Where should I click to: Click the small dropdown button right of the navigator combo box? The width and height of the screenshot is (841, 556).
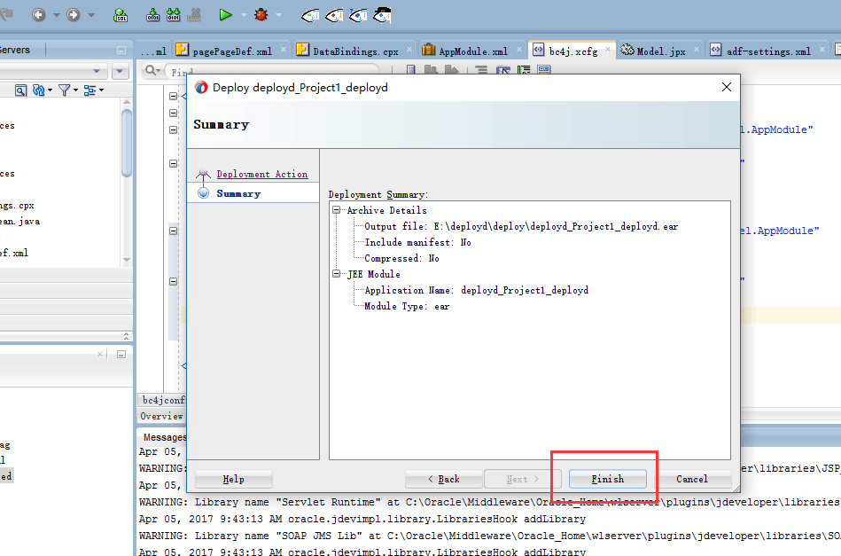(x=121, y=70)
